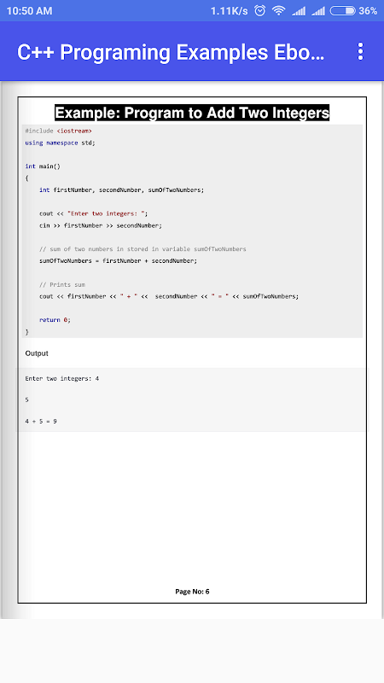Tap the 10:50 AM clock
Image resolution: width=384 pixels, height=683 pixels.
point(30,11)
